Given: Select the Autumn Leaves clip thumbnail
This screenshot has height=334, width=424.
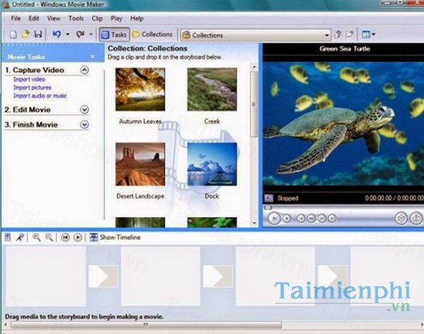Looking at the screenshot, I should pyautogui.click(x=140, y=89).
